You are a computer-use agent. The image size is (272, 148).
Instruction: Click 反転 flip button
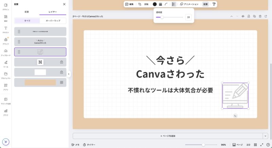point(147,4)
